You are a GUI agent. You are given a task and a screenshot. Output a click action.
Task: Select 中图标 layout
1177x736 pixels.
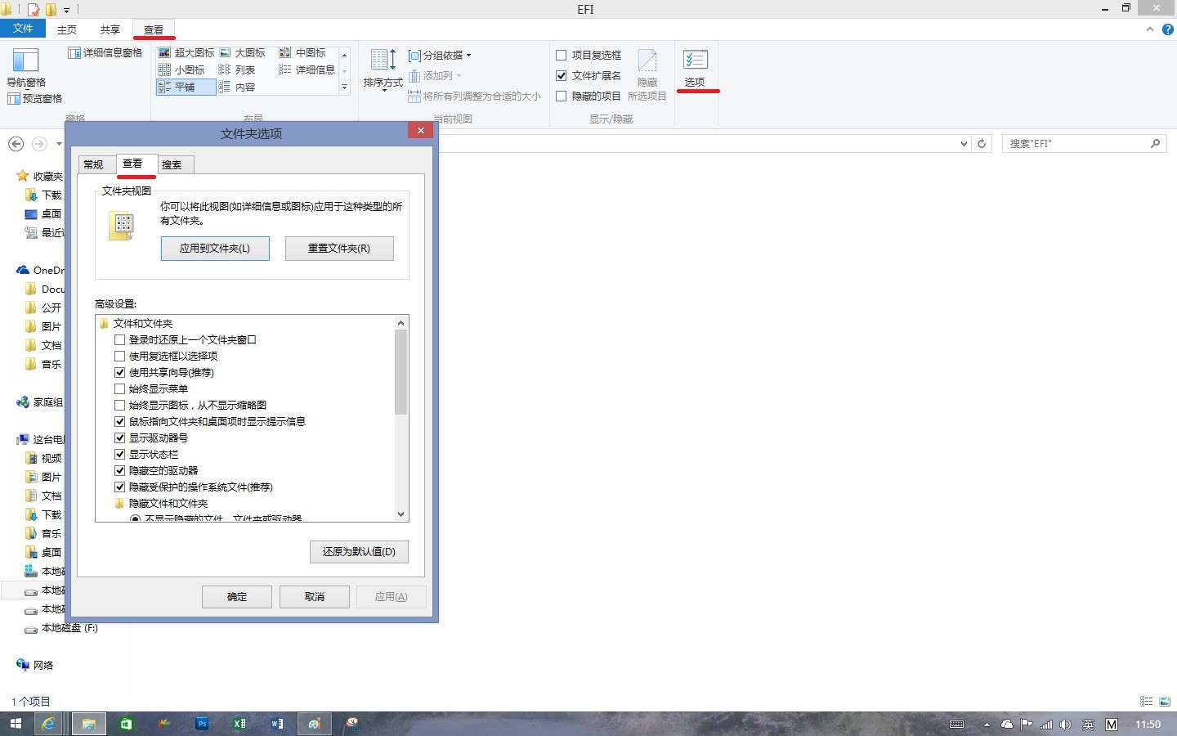[302, 52]
